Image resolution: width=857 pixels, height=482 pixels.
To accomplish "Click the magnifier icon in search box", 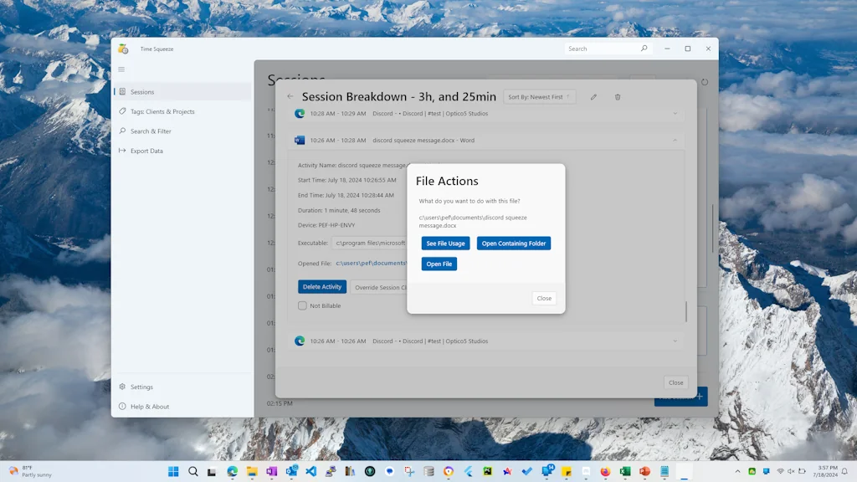I will 644,49.
